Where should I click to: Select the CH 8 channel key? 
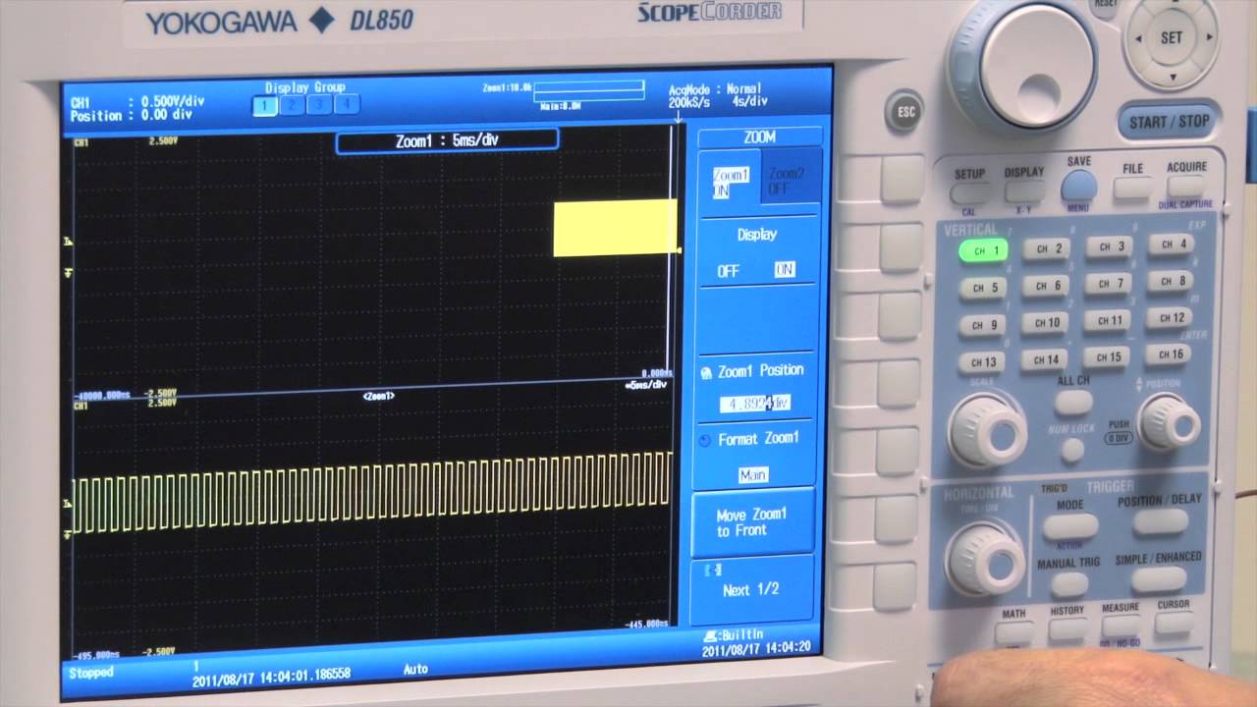coord(1172,281)
